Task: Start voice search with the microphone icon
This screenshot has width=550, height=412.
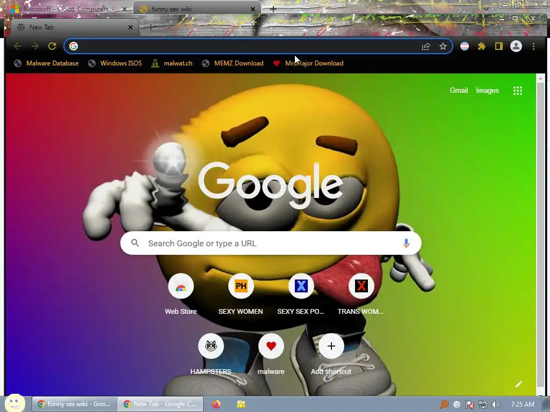Action: click(406, 243)
